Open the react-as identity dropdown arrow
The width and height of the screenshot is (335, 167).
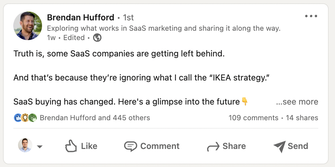tap(39, 147)
